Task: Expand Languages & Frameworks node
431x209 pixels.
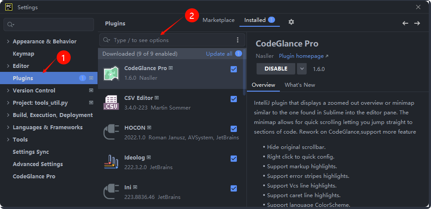Action: tap(8, 127)
